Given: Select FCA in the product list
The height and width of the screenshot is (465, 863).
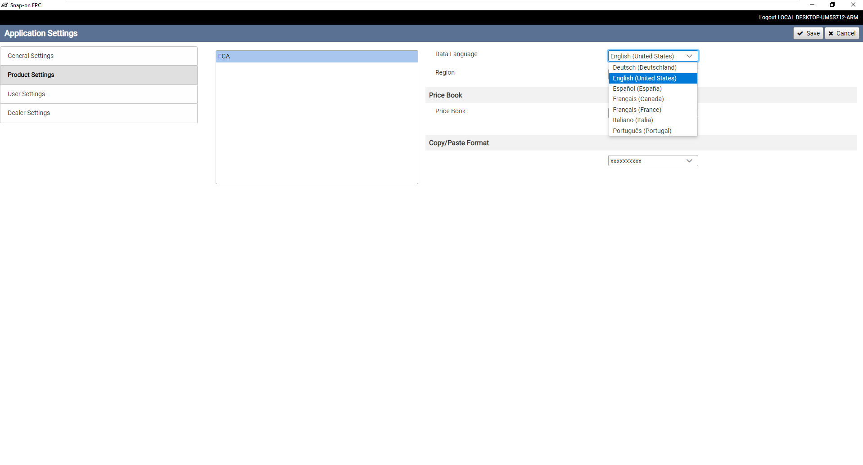Looking at the screenshot, I should tap(316, 56).
